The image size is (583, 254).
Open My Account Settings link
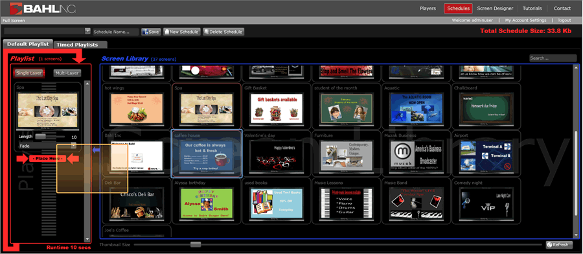click(525, 21)
